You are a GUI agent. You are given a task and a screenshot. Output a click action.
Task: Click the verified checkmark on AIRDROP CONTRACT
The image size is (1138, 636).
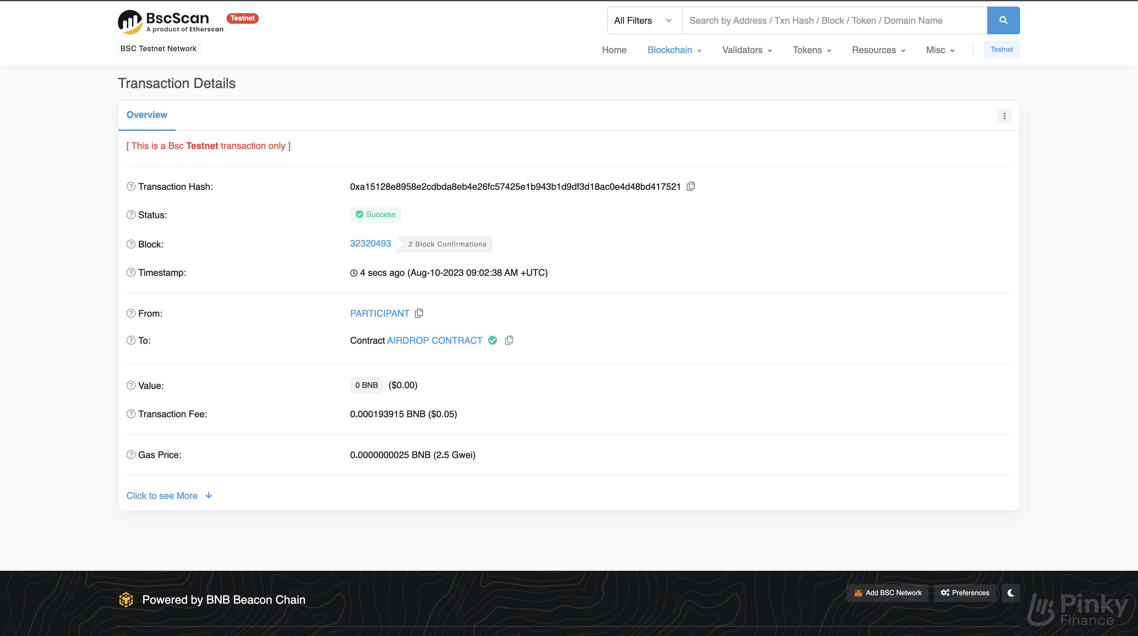492,340
